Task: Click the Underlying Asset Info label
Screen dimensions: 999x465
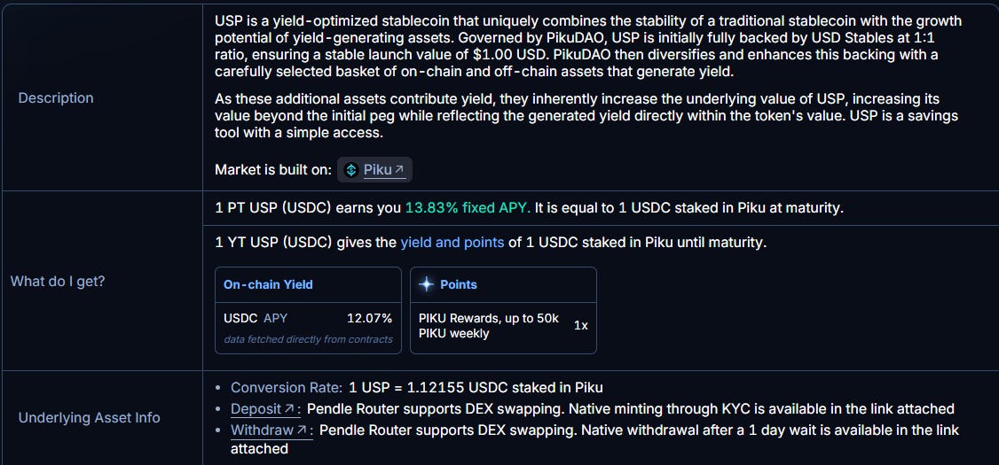Action: click(x=90, y=418)
